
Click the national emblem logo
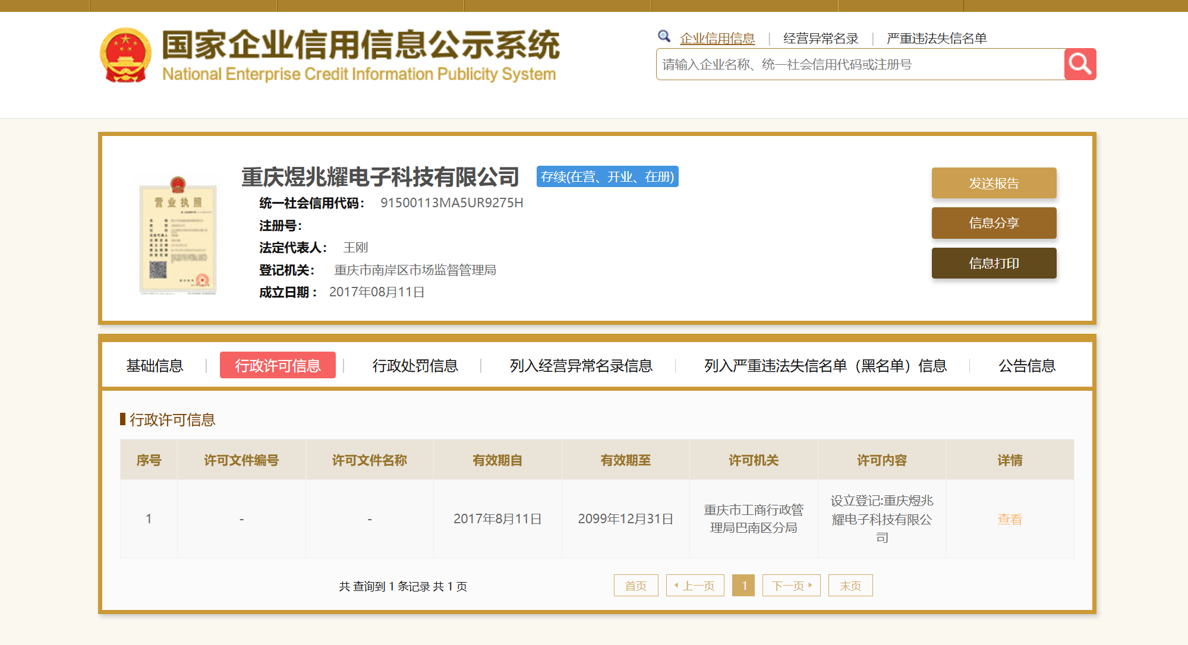(125, 55)
